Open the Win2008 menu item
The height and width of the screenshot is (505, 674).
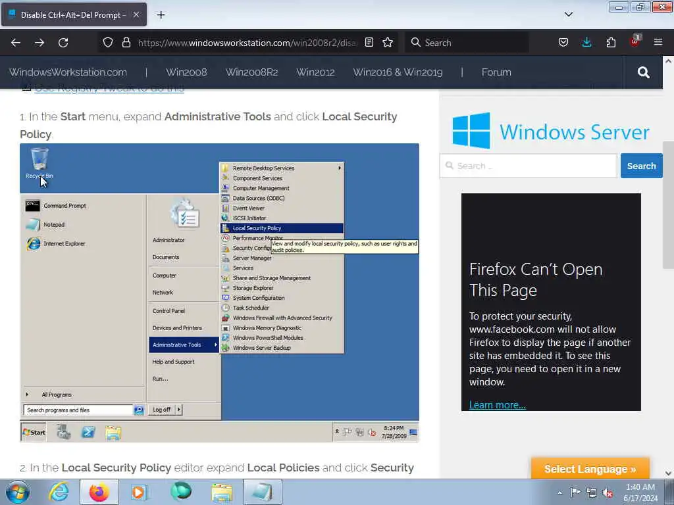point(186,72)
